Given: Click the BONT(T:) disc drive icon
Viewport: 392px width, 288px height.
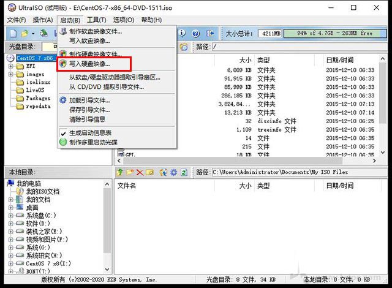Looking at the screenshot, I should pyautogui.click(x=21, y=271).
